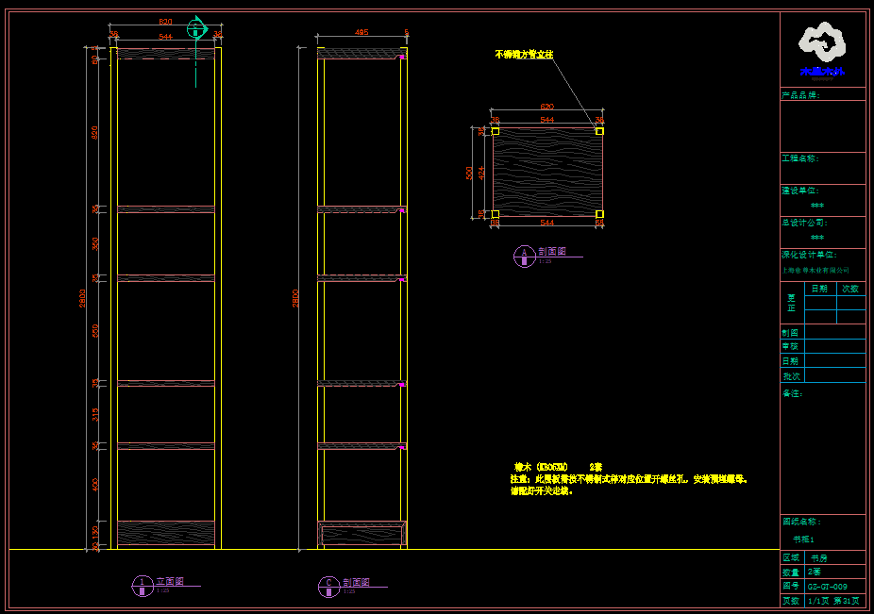Screen dimensions: 874x614
Task: Click the circled view marker beside bottom 剖面图
Action: tap(328, 586)
